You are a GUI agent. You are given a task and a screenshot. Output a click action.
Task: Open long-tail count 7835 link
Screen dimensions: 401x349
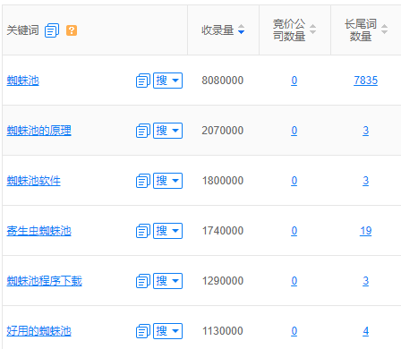[366, 81]
